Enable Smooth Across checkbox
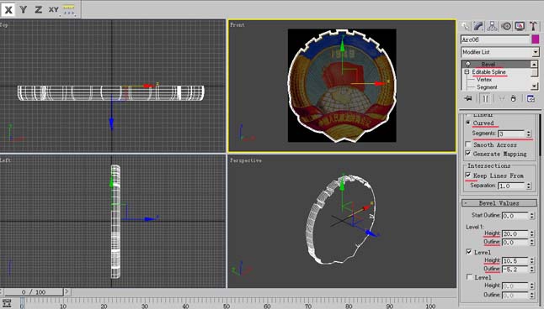 468,144
